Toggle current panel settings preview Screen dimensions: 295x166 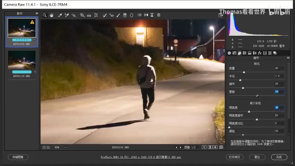[x=221, y=147]
